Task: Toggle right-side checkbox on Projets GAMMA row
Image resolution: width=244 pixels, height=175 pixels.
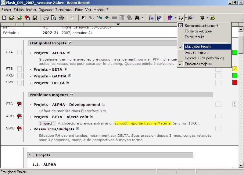Action: (218, 76)
